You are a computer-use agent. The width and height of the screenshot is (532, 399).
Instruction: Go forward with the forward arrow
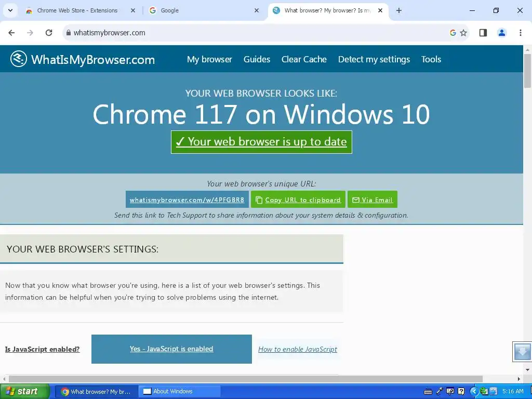click(x=30, y=33)
